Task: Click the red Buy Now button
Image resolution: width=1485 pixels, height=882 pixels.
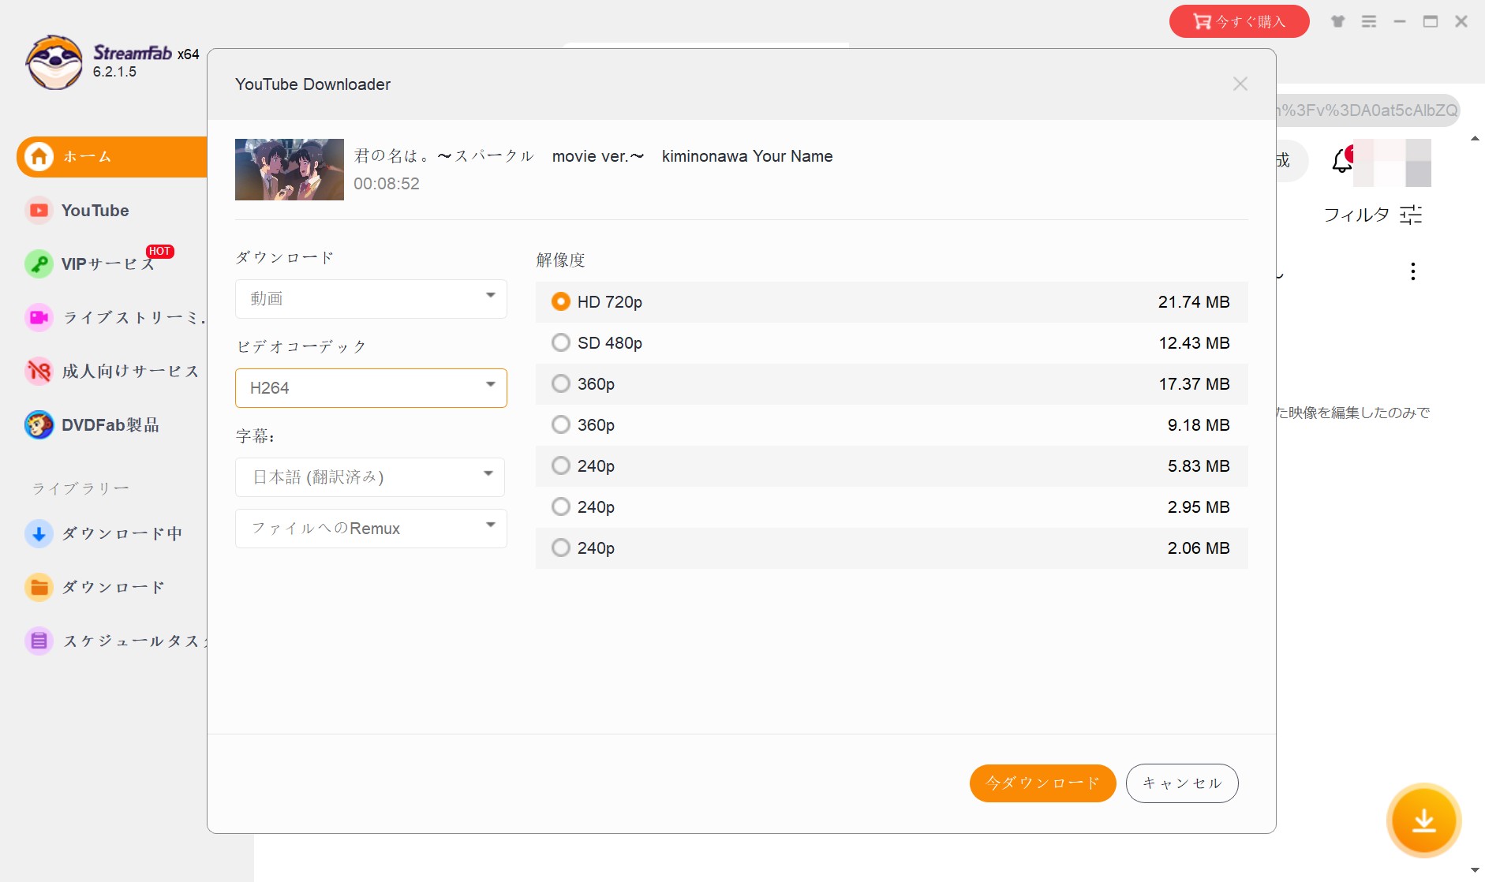Action: tap(1239, 21)
